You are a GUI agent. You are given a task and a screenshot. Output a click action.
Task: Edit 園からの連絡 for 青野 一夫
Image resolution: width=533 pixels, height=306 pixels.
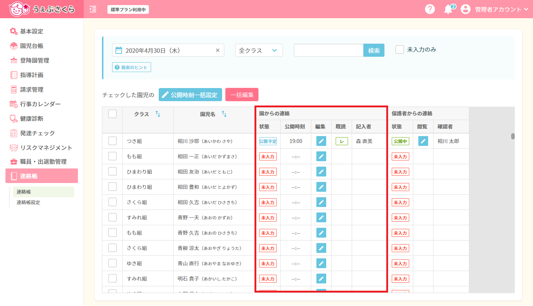[x=321, y=218]
